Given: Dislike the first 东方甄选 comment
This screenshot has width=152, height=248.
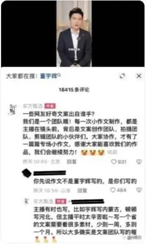Looking at the screenshot, I should click(x=139, y=162).
